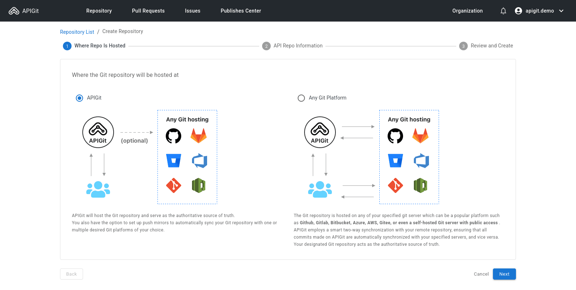The image size is (576, 290).
Task: Click the GitLab icon in left diagram
Action: click(x=198, y=136)
